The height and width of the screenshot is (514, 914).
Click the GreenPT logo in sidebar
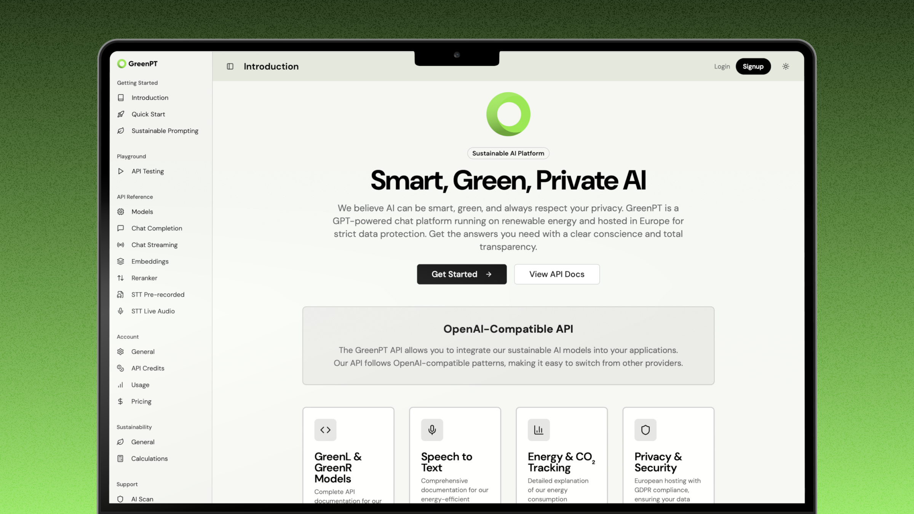coord(137,64)
